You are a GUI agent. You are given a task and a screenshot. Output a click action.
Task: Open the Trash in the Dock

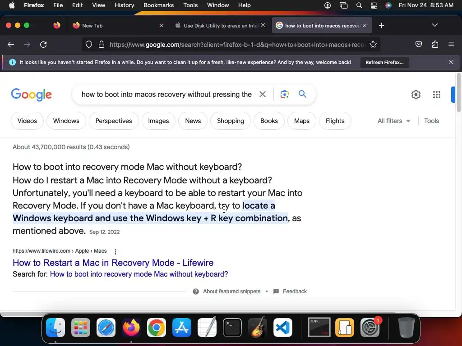(x=407, y=328)
